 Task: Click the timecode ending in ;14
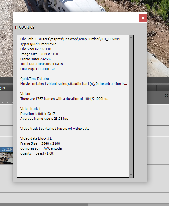point(2,88)
